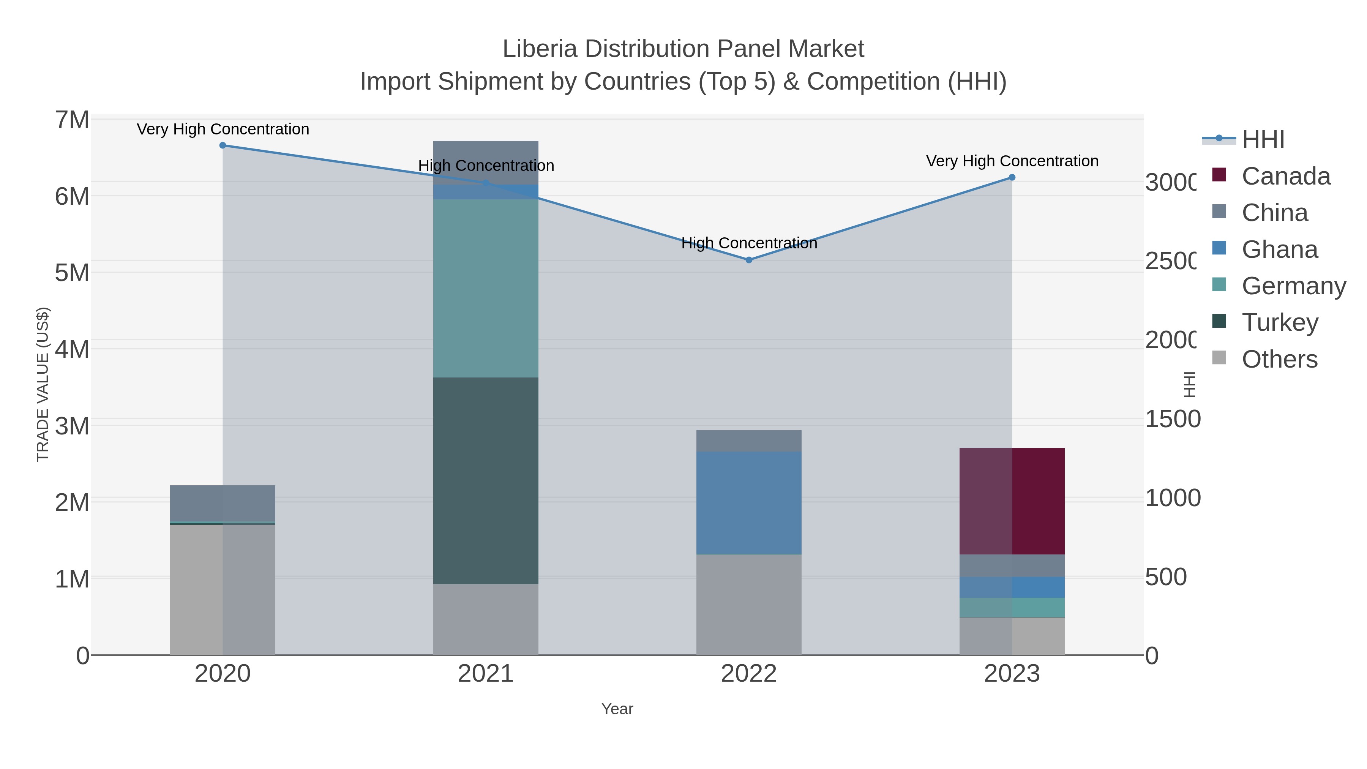
Task: Click the China legend color swatch
Action: [x=1219, y=211]
